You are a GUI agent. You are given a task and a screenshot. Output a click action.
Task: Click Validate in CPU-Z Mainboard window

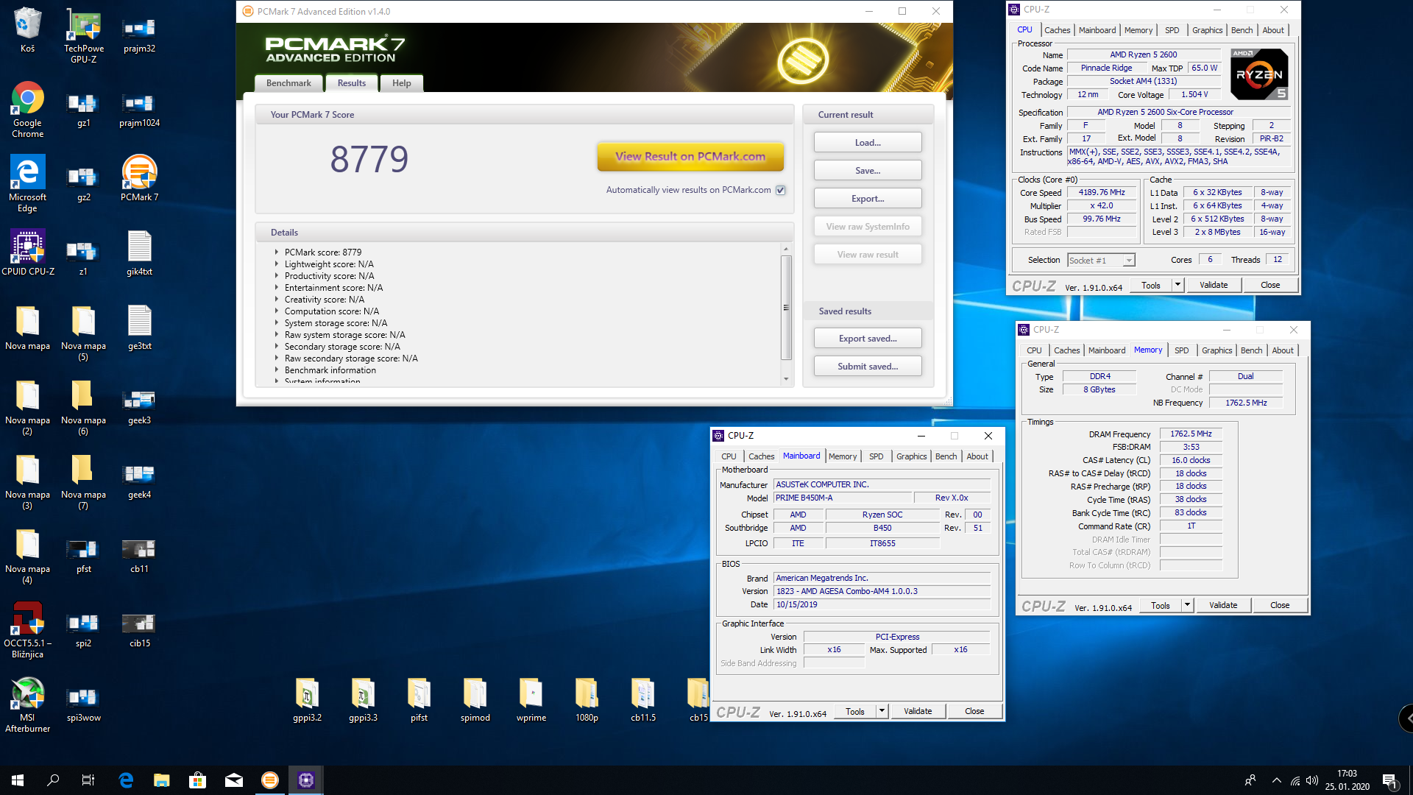pos(918,711)
